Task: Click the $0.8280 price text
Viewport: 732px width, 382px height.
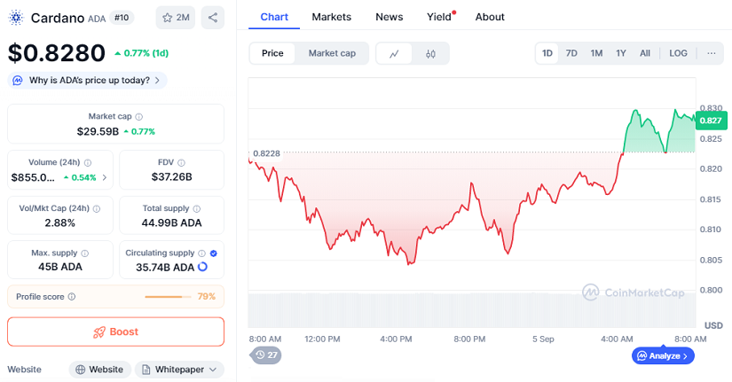Action: (57, 52)
